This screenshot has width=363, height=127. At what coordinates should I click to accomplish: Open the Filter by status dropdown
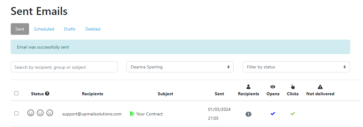[x=296, y=67]
